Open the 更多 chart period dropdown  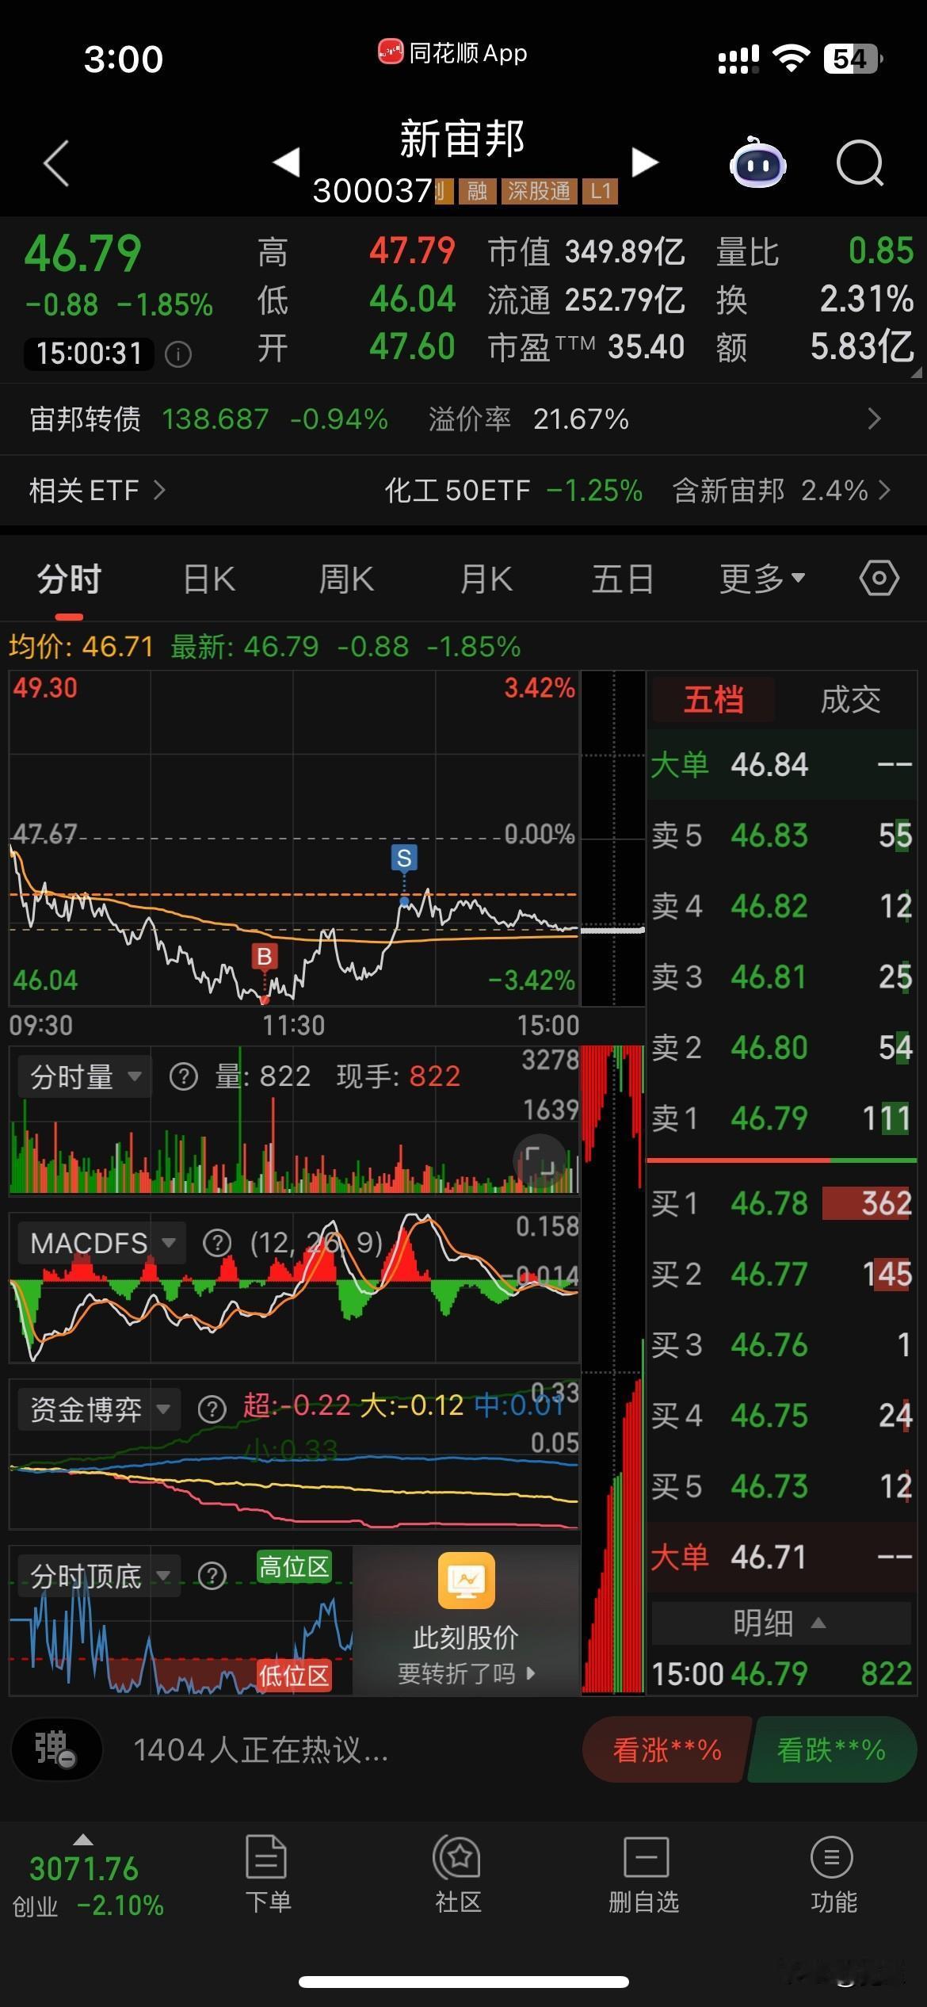point(762,579)
